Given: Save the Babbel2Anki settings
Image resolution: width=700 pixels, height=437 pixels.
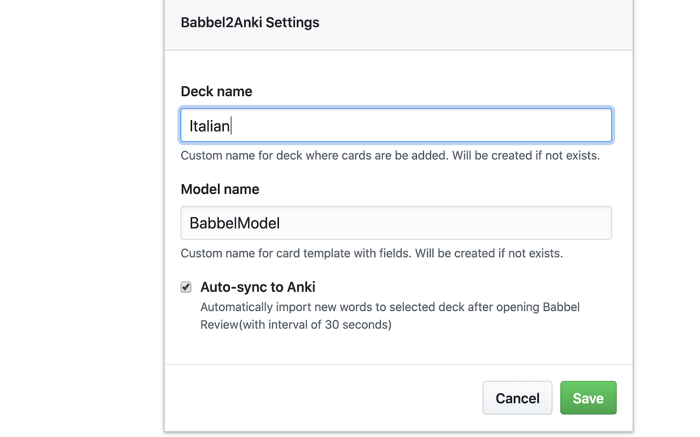Looking at the screenshot, I should (x=588, y=398).
